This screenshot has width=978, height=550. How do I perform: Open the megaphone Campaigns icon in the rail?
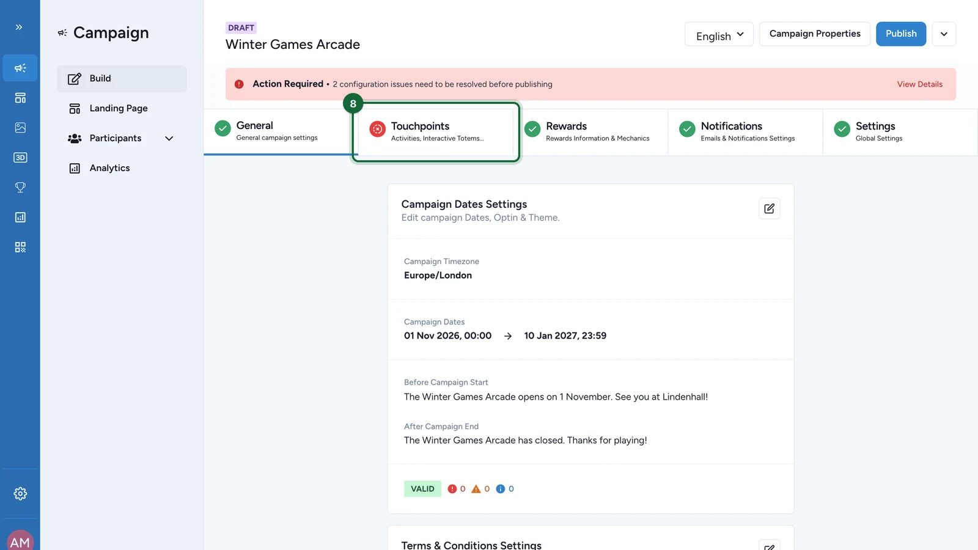[x=20, y=68]
